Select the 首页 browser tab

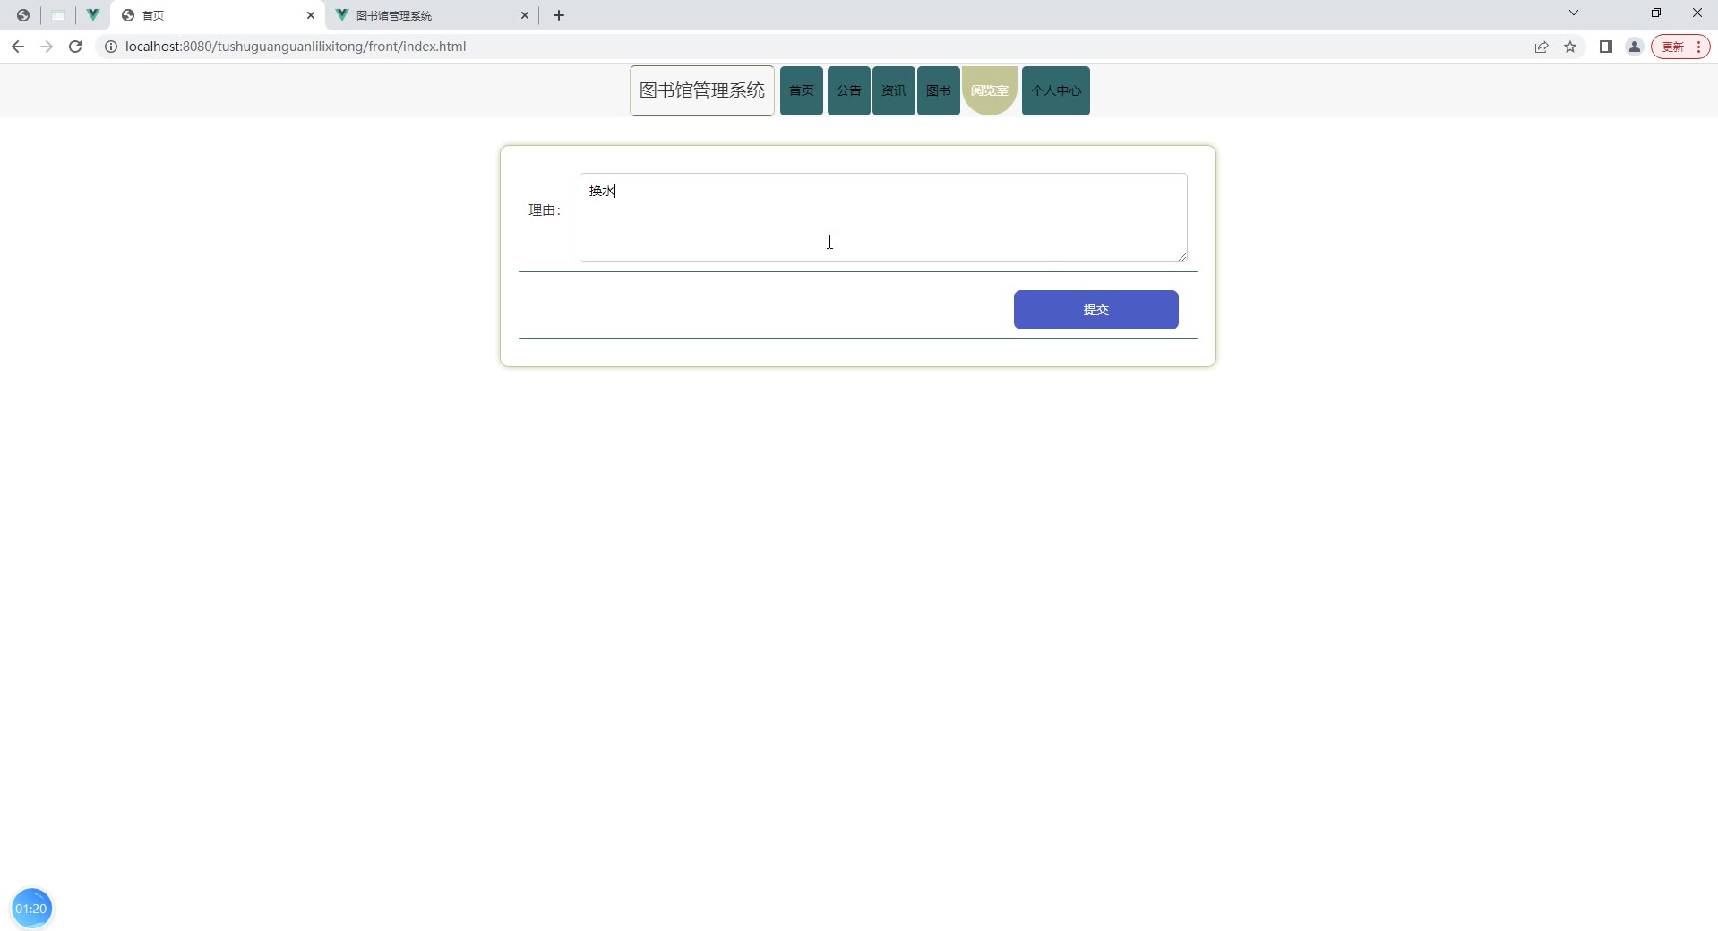218,15
